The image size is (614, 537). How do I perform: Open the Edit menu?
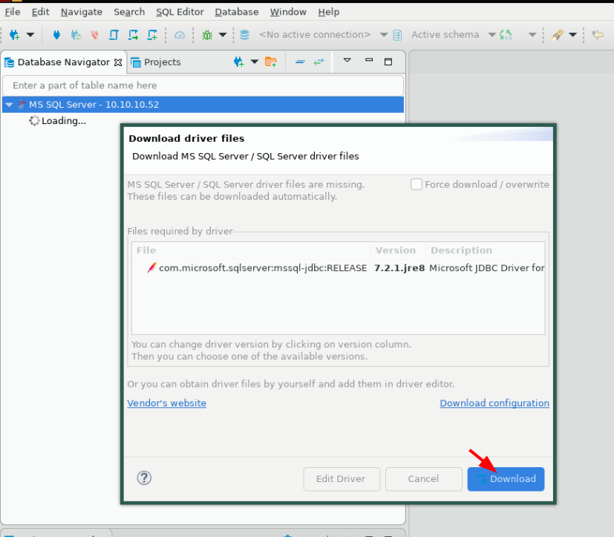(x=40, y=12)
